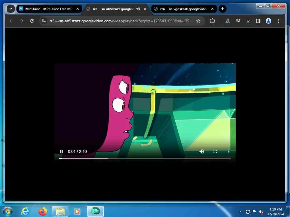290x217 pixels.
Task: Click the googlevideo URL address field
Action: [121, 21]
